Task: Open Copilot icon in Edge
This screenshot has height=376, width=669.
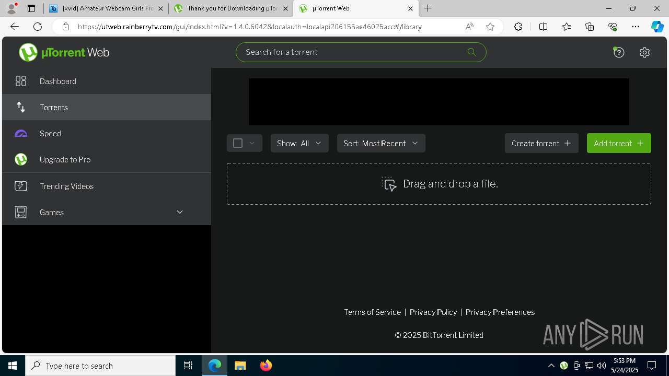Action: point(657,27)
